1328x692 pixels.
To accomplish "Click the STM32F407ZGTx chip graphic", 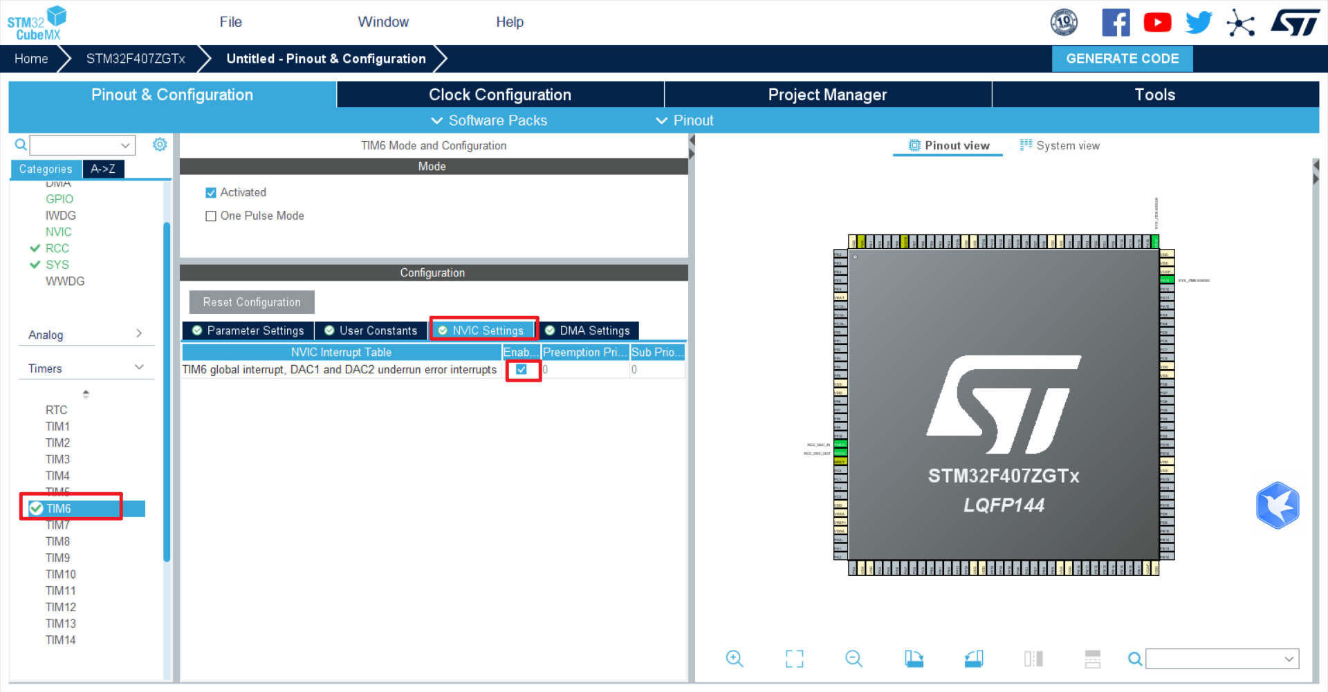I will (1004, 406).
